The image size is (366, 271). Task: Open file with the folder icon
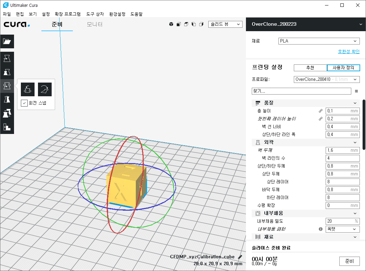coord(7,41)
